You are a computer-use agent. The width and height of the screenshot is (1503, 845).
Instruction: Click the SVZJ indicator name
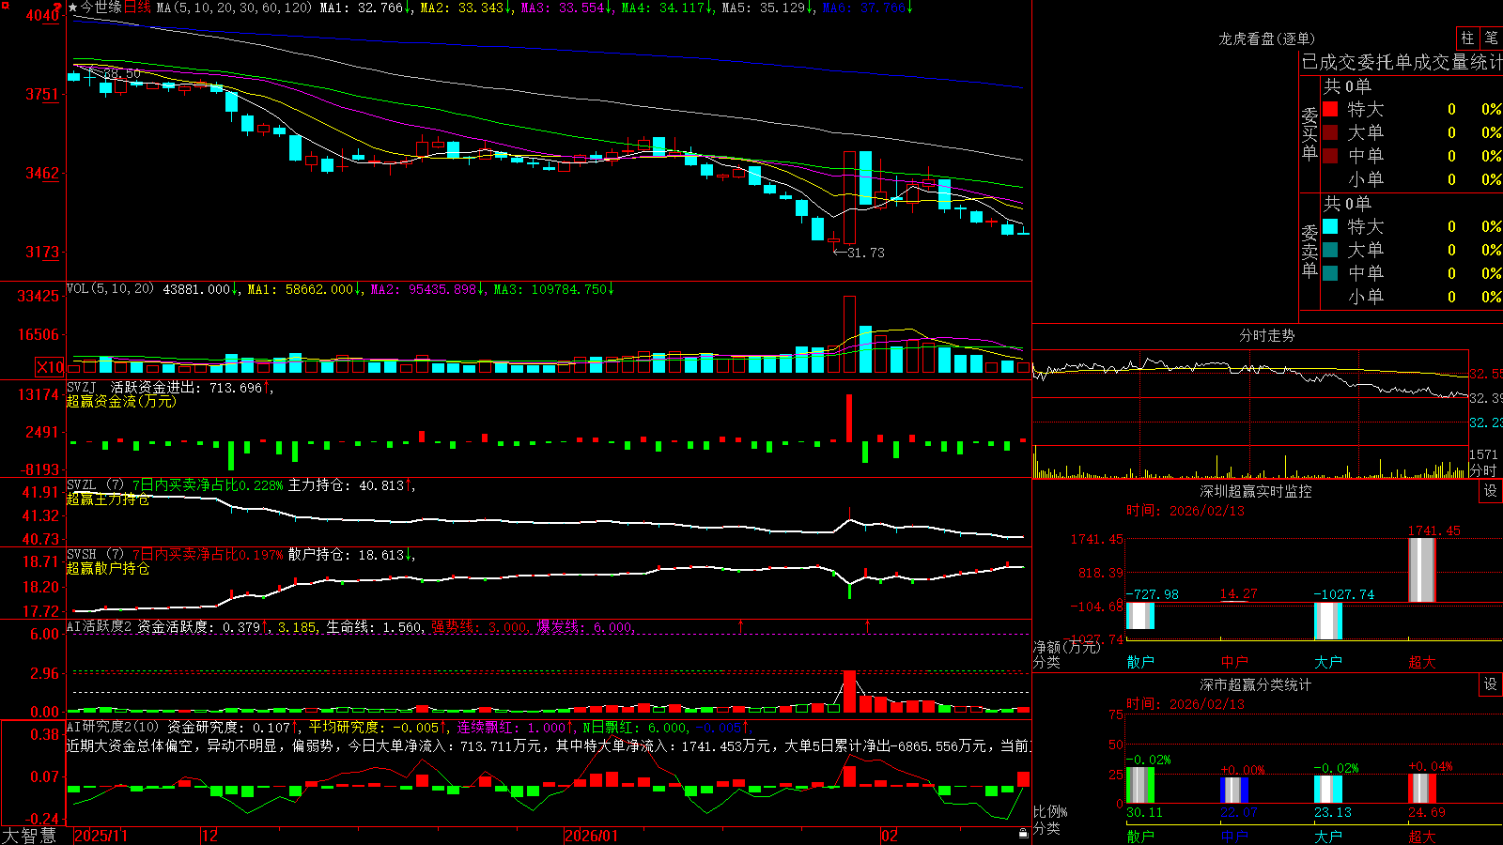tap(82, 387)
